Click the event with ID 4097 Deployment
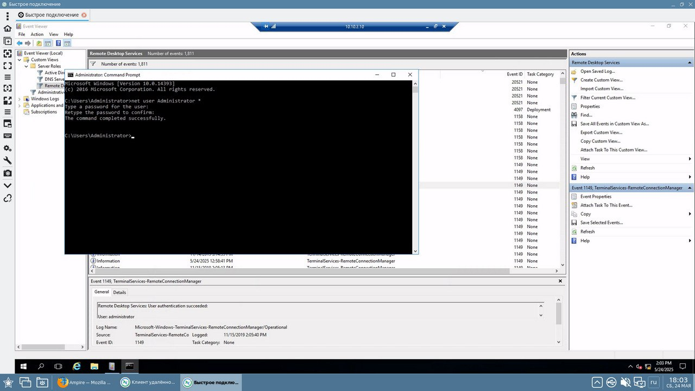 [x=324, y=110]
